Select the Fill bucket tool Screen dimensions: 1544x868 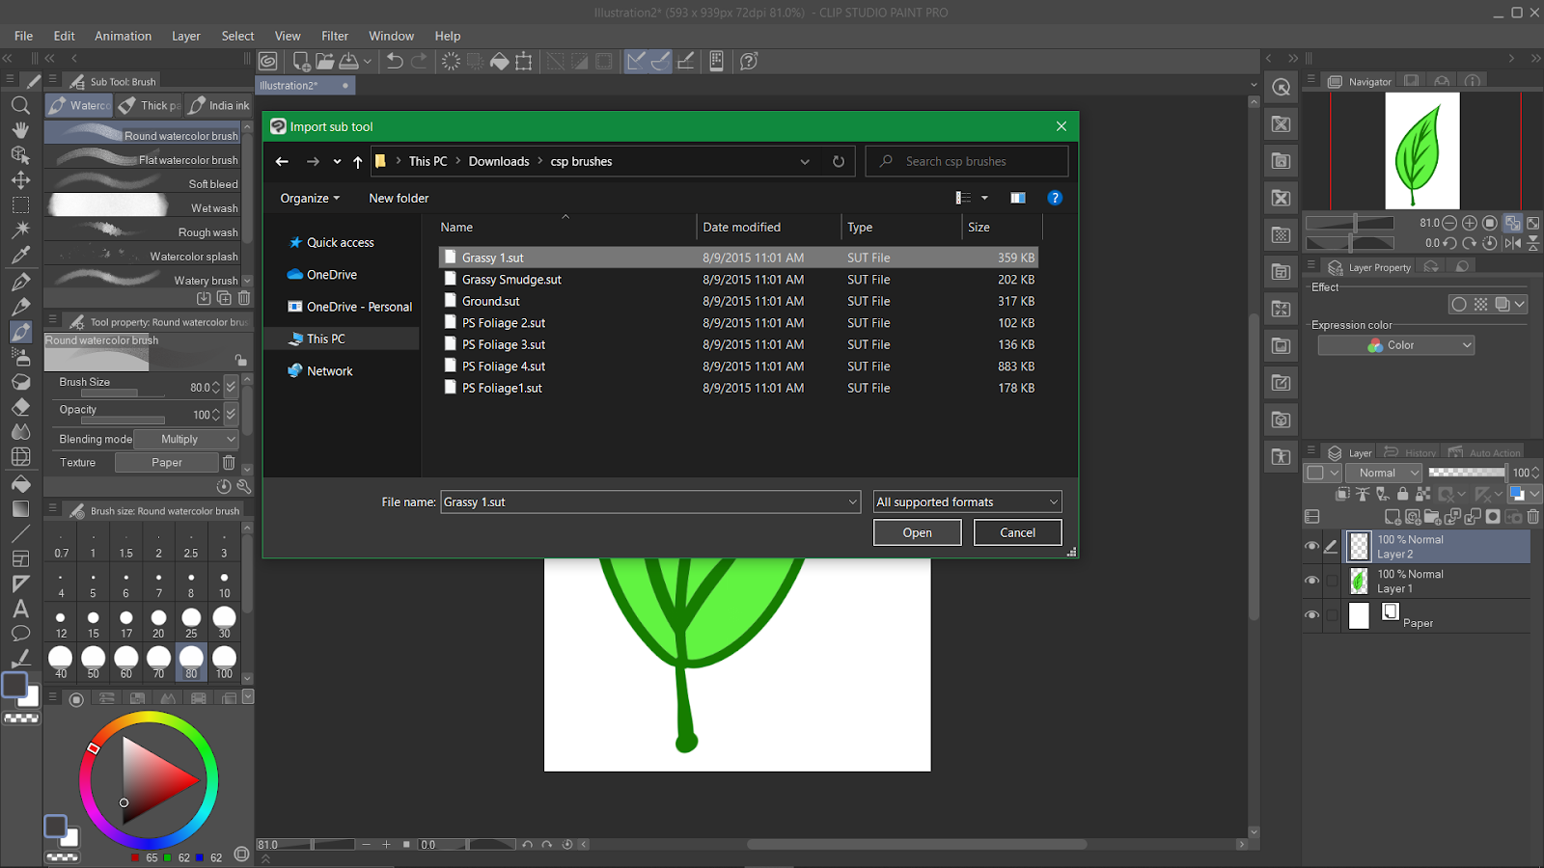click(20, 483)
